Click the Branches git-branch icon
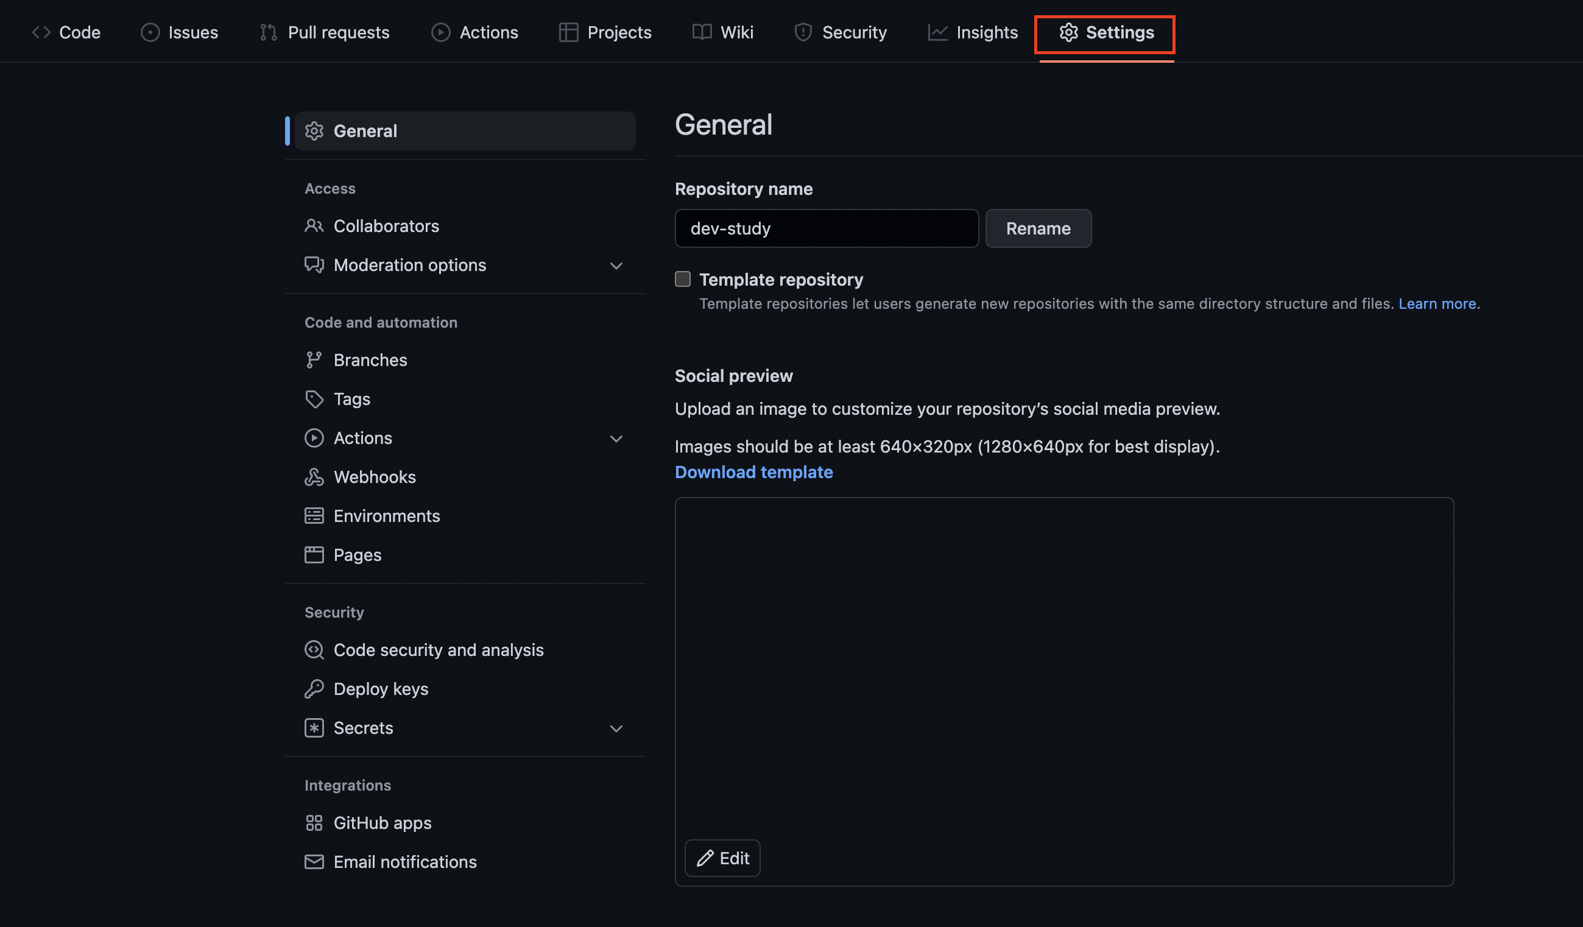 point(314,360)
